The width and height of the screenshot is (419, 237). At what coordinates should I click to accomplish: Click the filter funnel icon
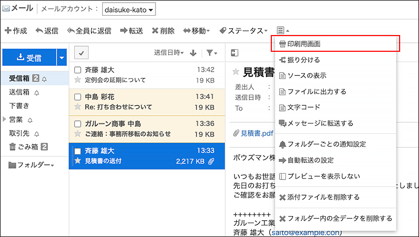coord(210,53)
